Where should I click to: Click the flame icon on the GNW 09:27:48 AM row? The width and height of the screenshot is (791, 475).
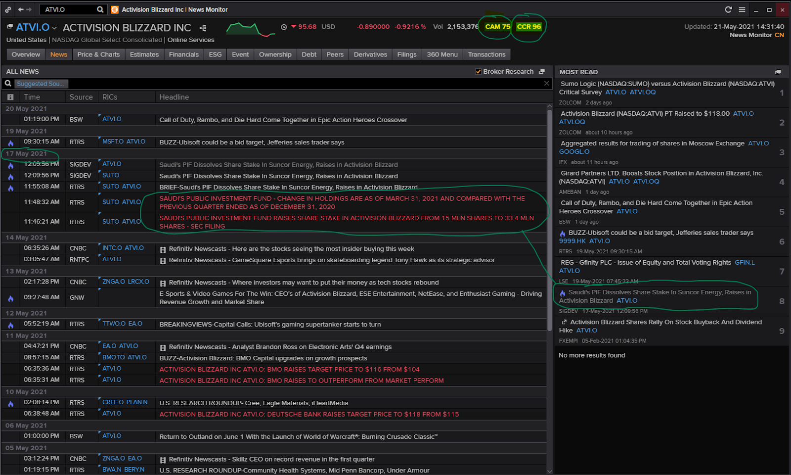pyautogui.click(x=10, y=298)
